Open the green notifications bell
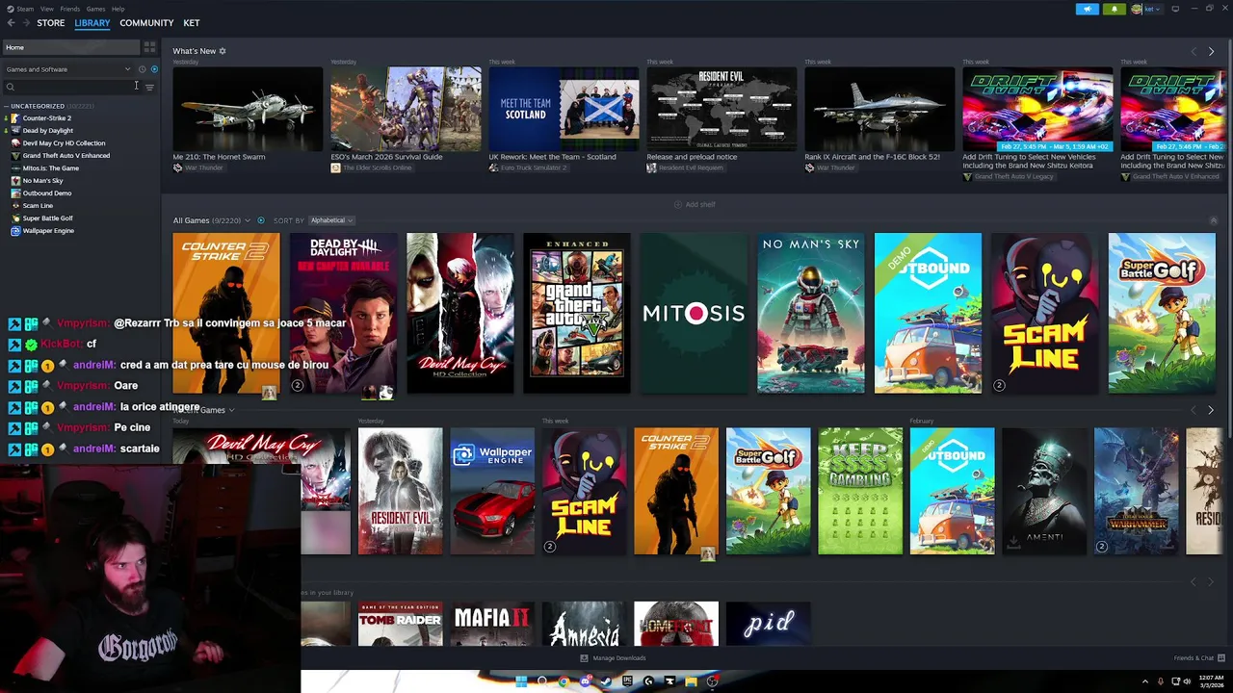The image size is (1233, 693). coord(1115,9)
